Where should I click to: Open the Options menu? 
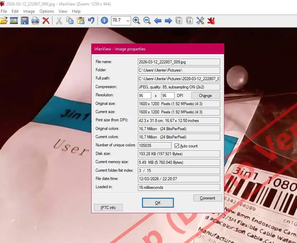click(x=47, y=11)
